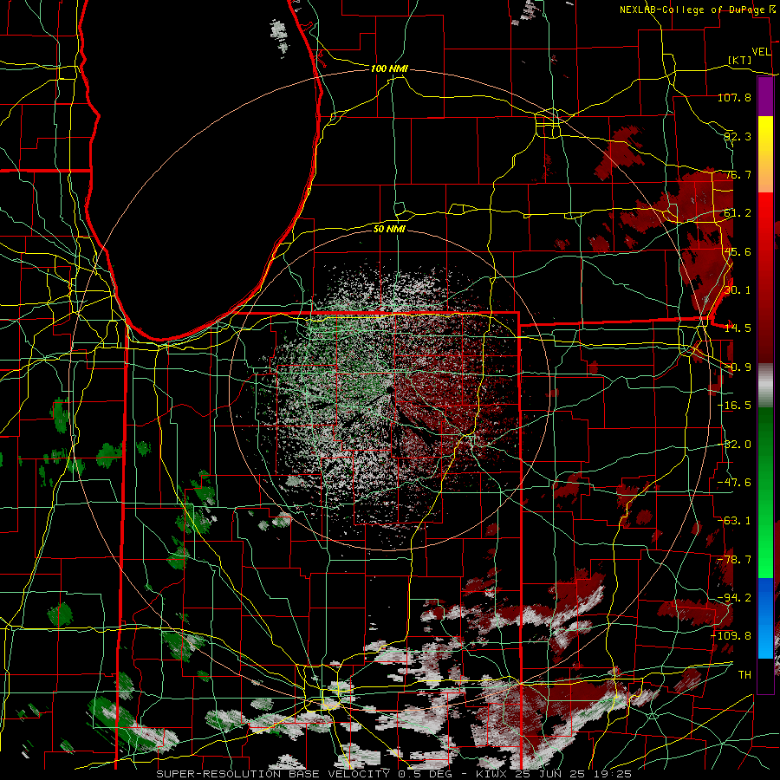Image resolution: width=780 pixels, height=780 pixels.
Task: Pick the gray near-zero segment of the color bar
Action: (765, 386)
